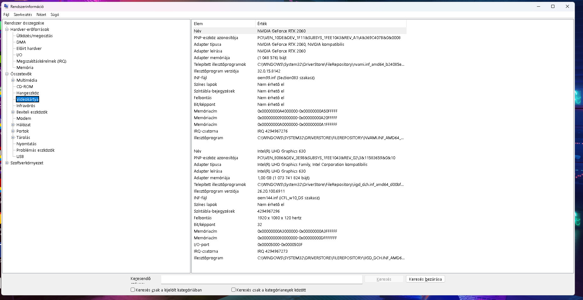Click the Rendszerinformáció app icon in title bar
The image size is (583, 300).
[x=6, y=6]
